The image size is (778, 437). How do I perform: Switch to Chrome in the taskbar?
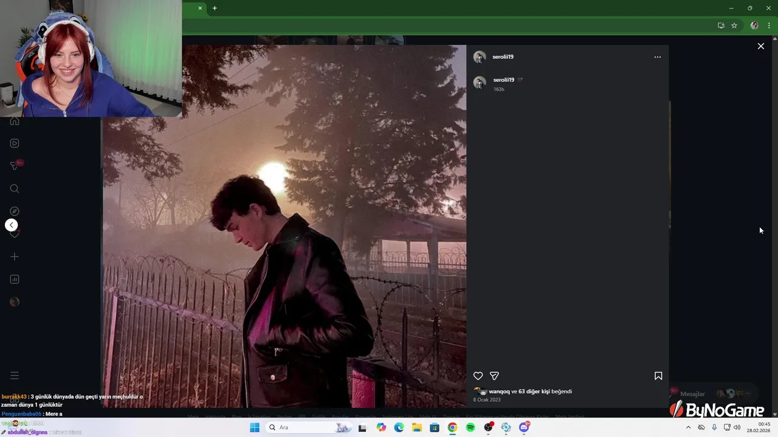coord(452,427)
